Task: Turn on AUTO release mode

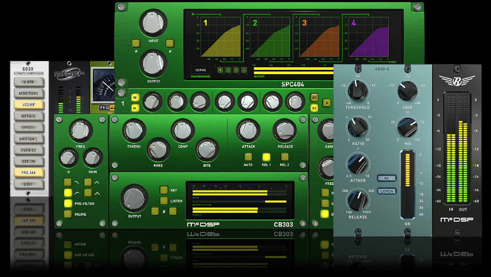Action: pos(248,157)
